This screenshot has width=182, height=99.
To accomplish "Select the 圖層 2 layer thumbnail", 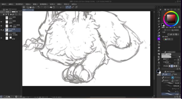I will 7,18.
